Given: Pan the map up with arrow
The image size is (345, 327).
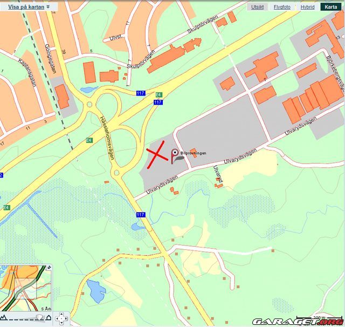Looking at the screenshot, I should click(61, 315).
